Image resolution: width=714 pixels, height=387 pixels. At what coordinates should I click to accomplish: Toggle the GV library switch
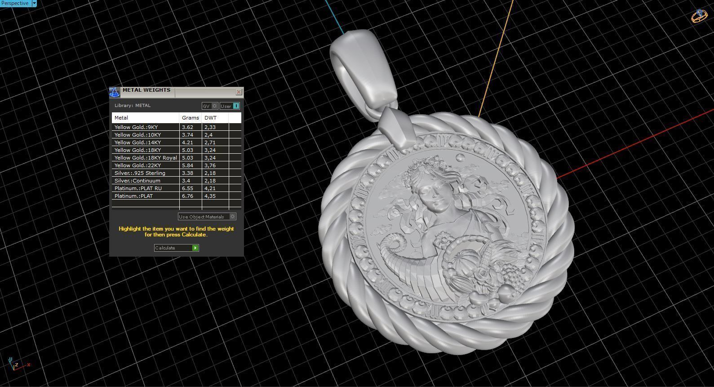210,106
